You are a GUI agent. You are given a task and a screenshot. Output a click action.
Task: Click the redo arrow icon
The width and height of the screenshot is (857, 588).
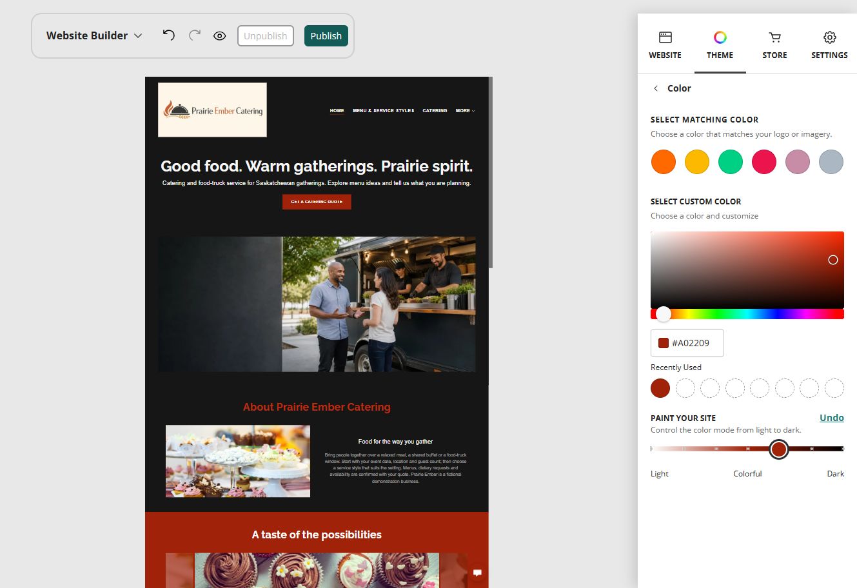click(194, 35)
